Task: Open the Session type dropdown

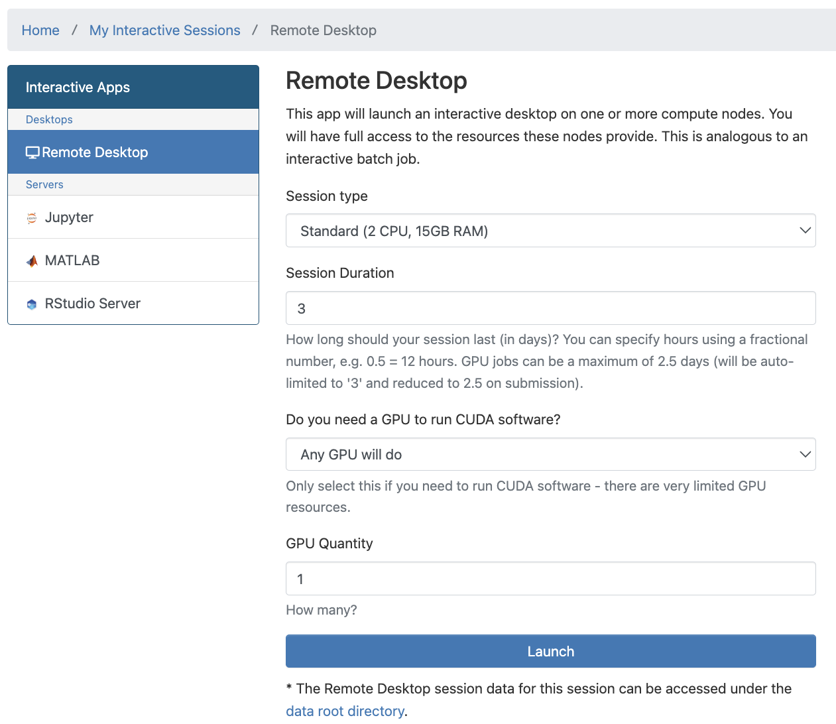Action: point(550,230)
